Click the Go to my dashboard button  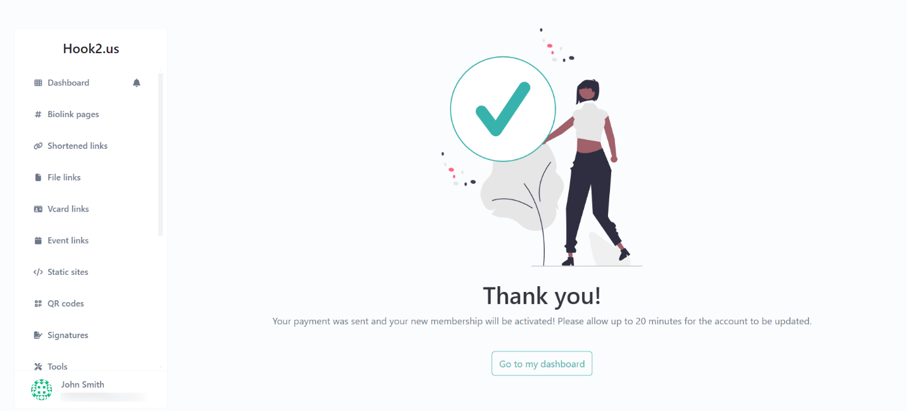click(x=542, y=364)
